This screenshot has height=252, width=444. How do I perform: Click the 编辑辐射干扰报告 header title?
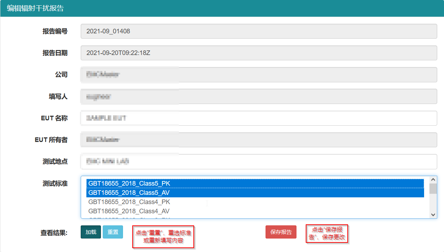35,9
